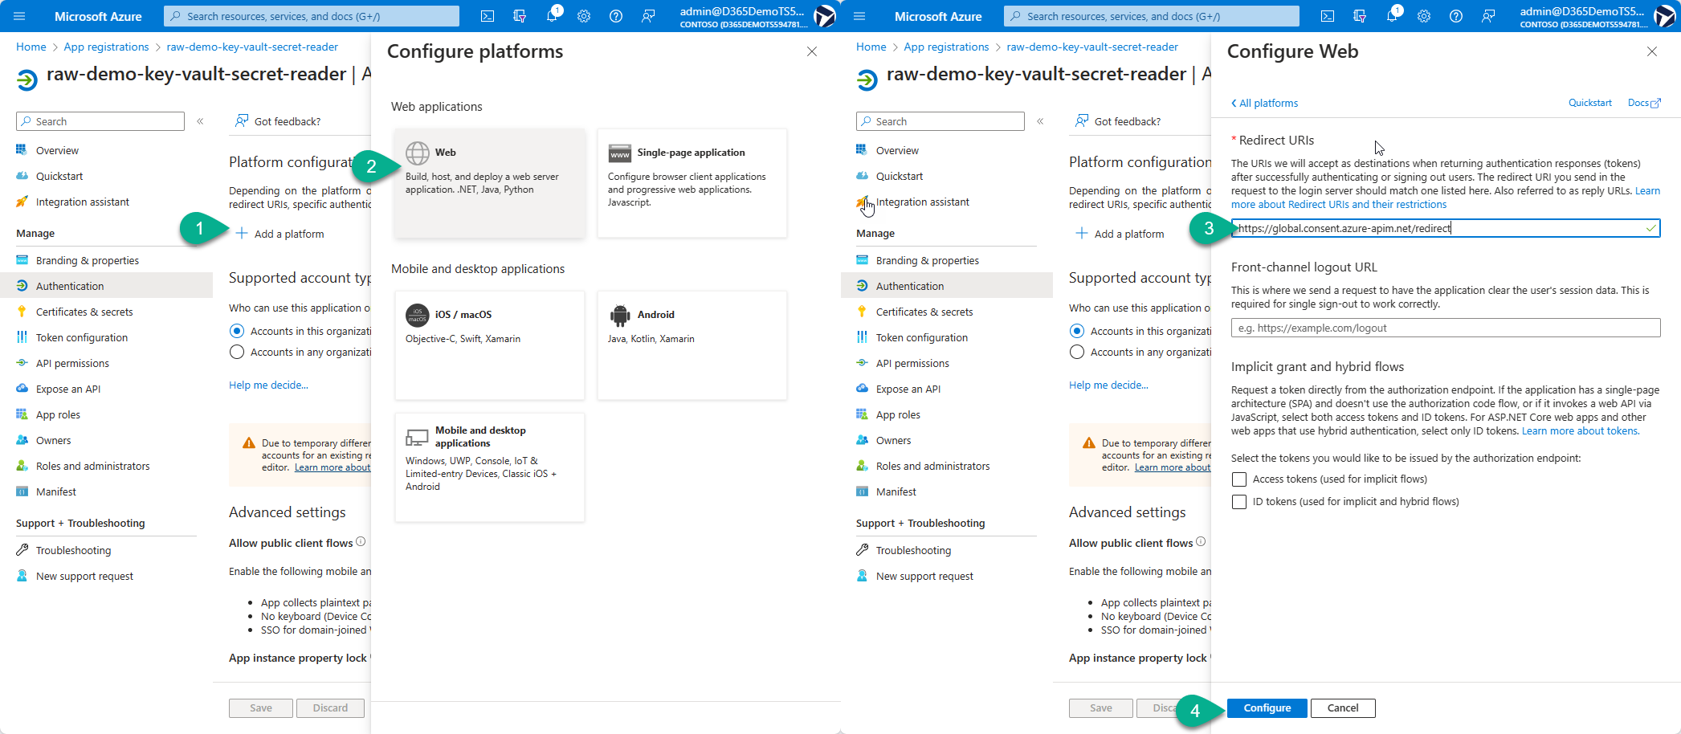The height and width of the screenshot is (734, 1681).
Task: Open the Settings gear in the Configure platforms window
Action: (x=584, y=16)
